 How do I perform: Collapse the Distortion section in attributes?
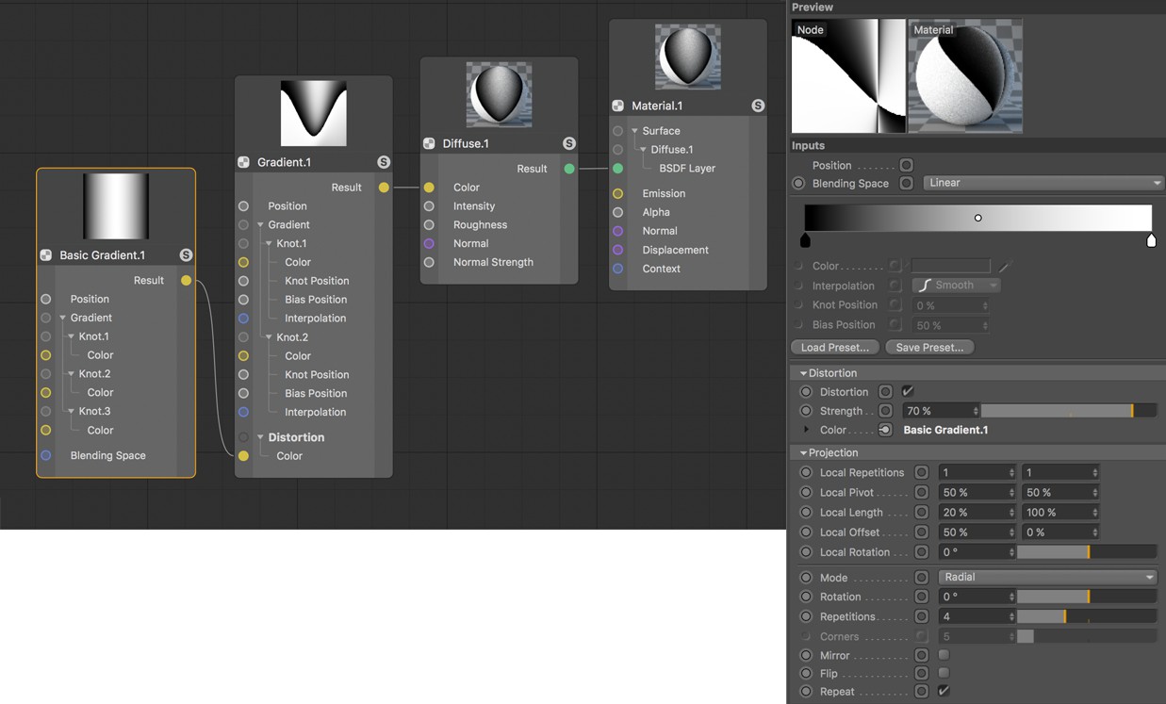pos(803,373)
